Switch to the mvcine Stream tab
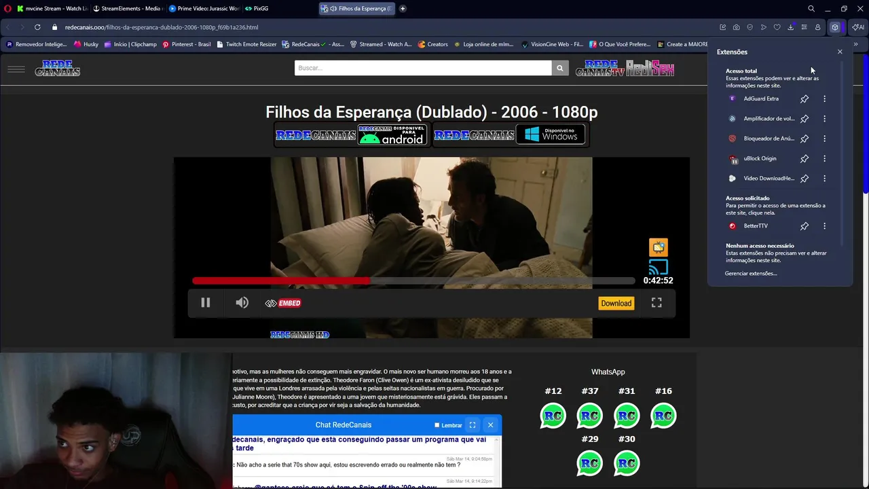Viewport: 869px width, 489px height. click(x=52, y=9)
